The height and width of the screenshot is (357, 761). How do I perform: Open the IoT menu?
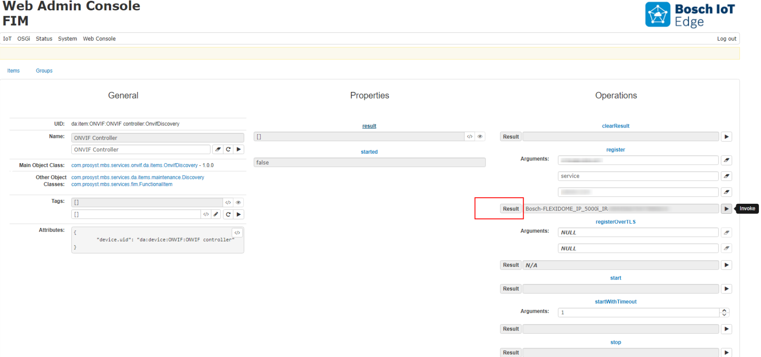7,39
